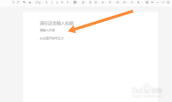172x102 pixels.
Task: Undo the last edit
Action: point(13,2)
